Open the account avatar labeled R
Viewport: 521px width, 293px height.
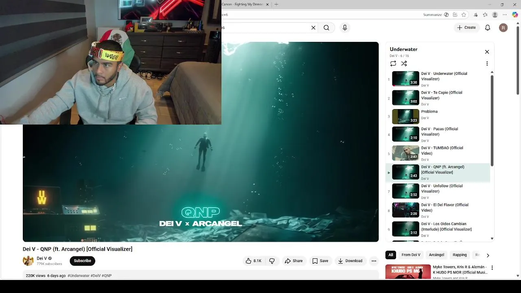(x=503, y=28)
